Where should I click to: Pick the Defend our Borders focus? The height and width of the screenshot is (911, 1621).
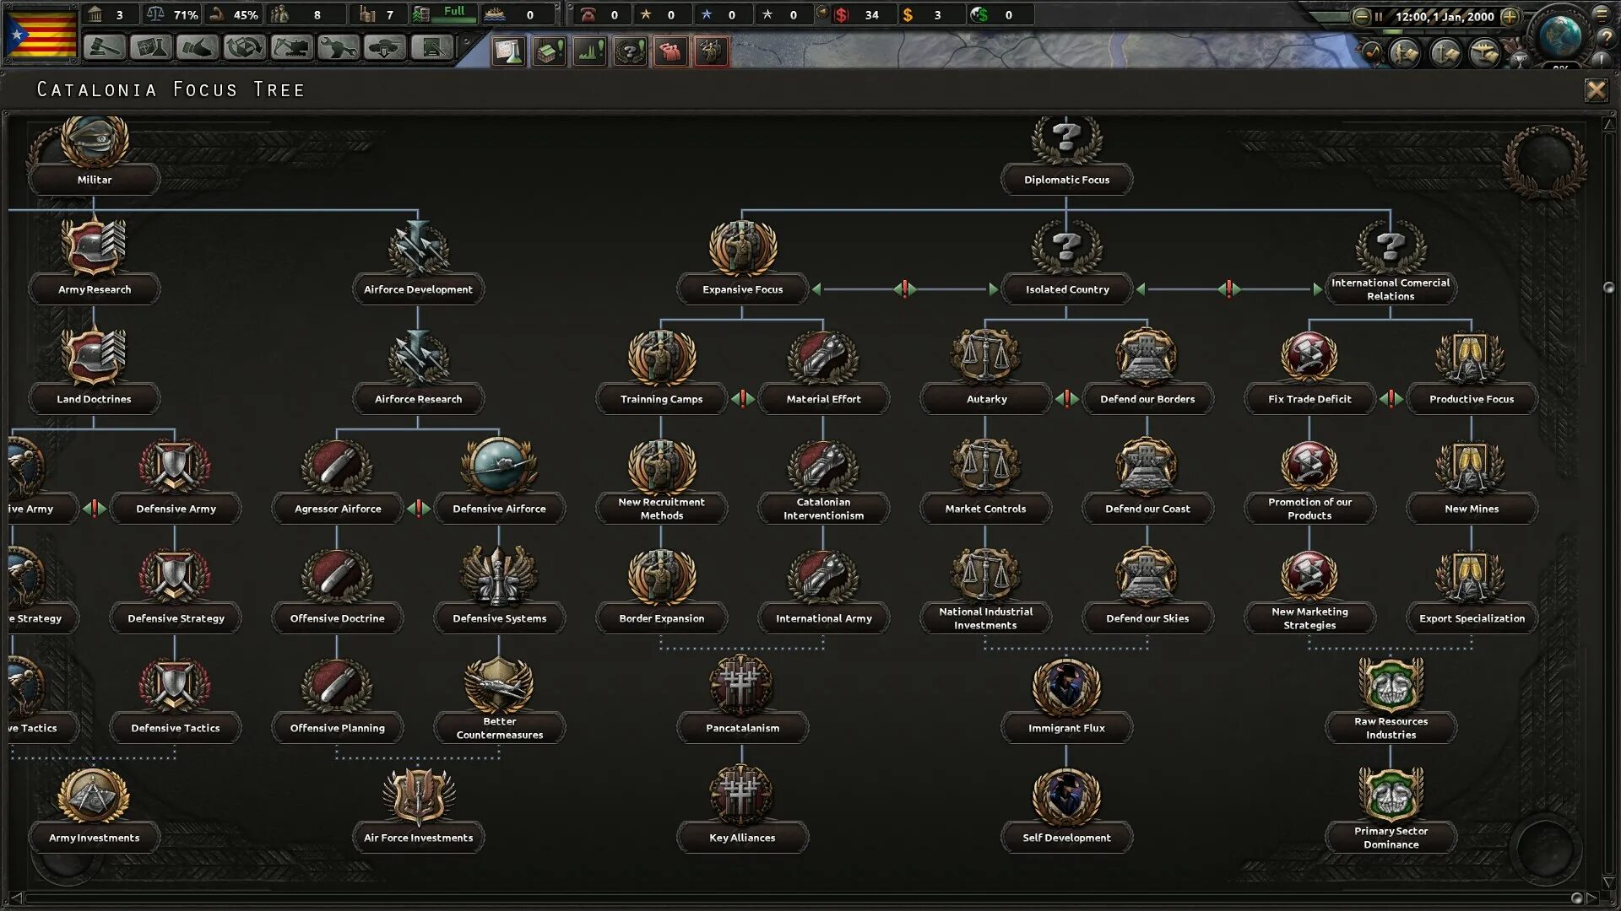tap(1147, 369)
